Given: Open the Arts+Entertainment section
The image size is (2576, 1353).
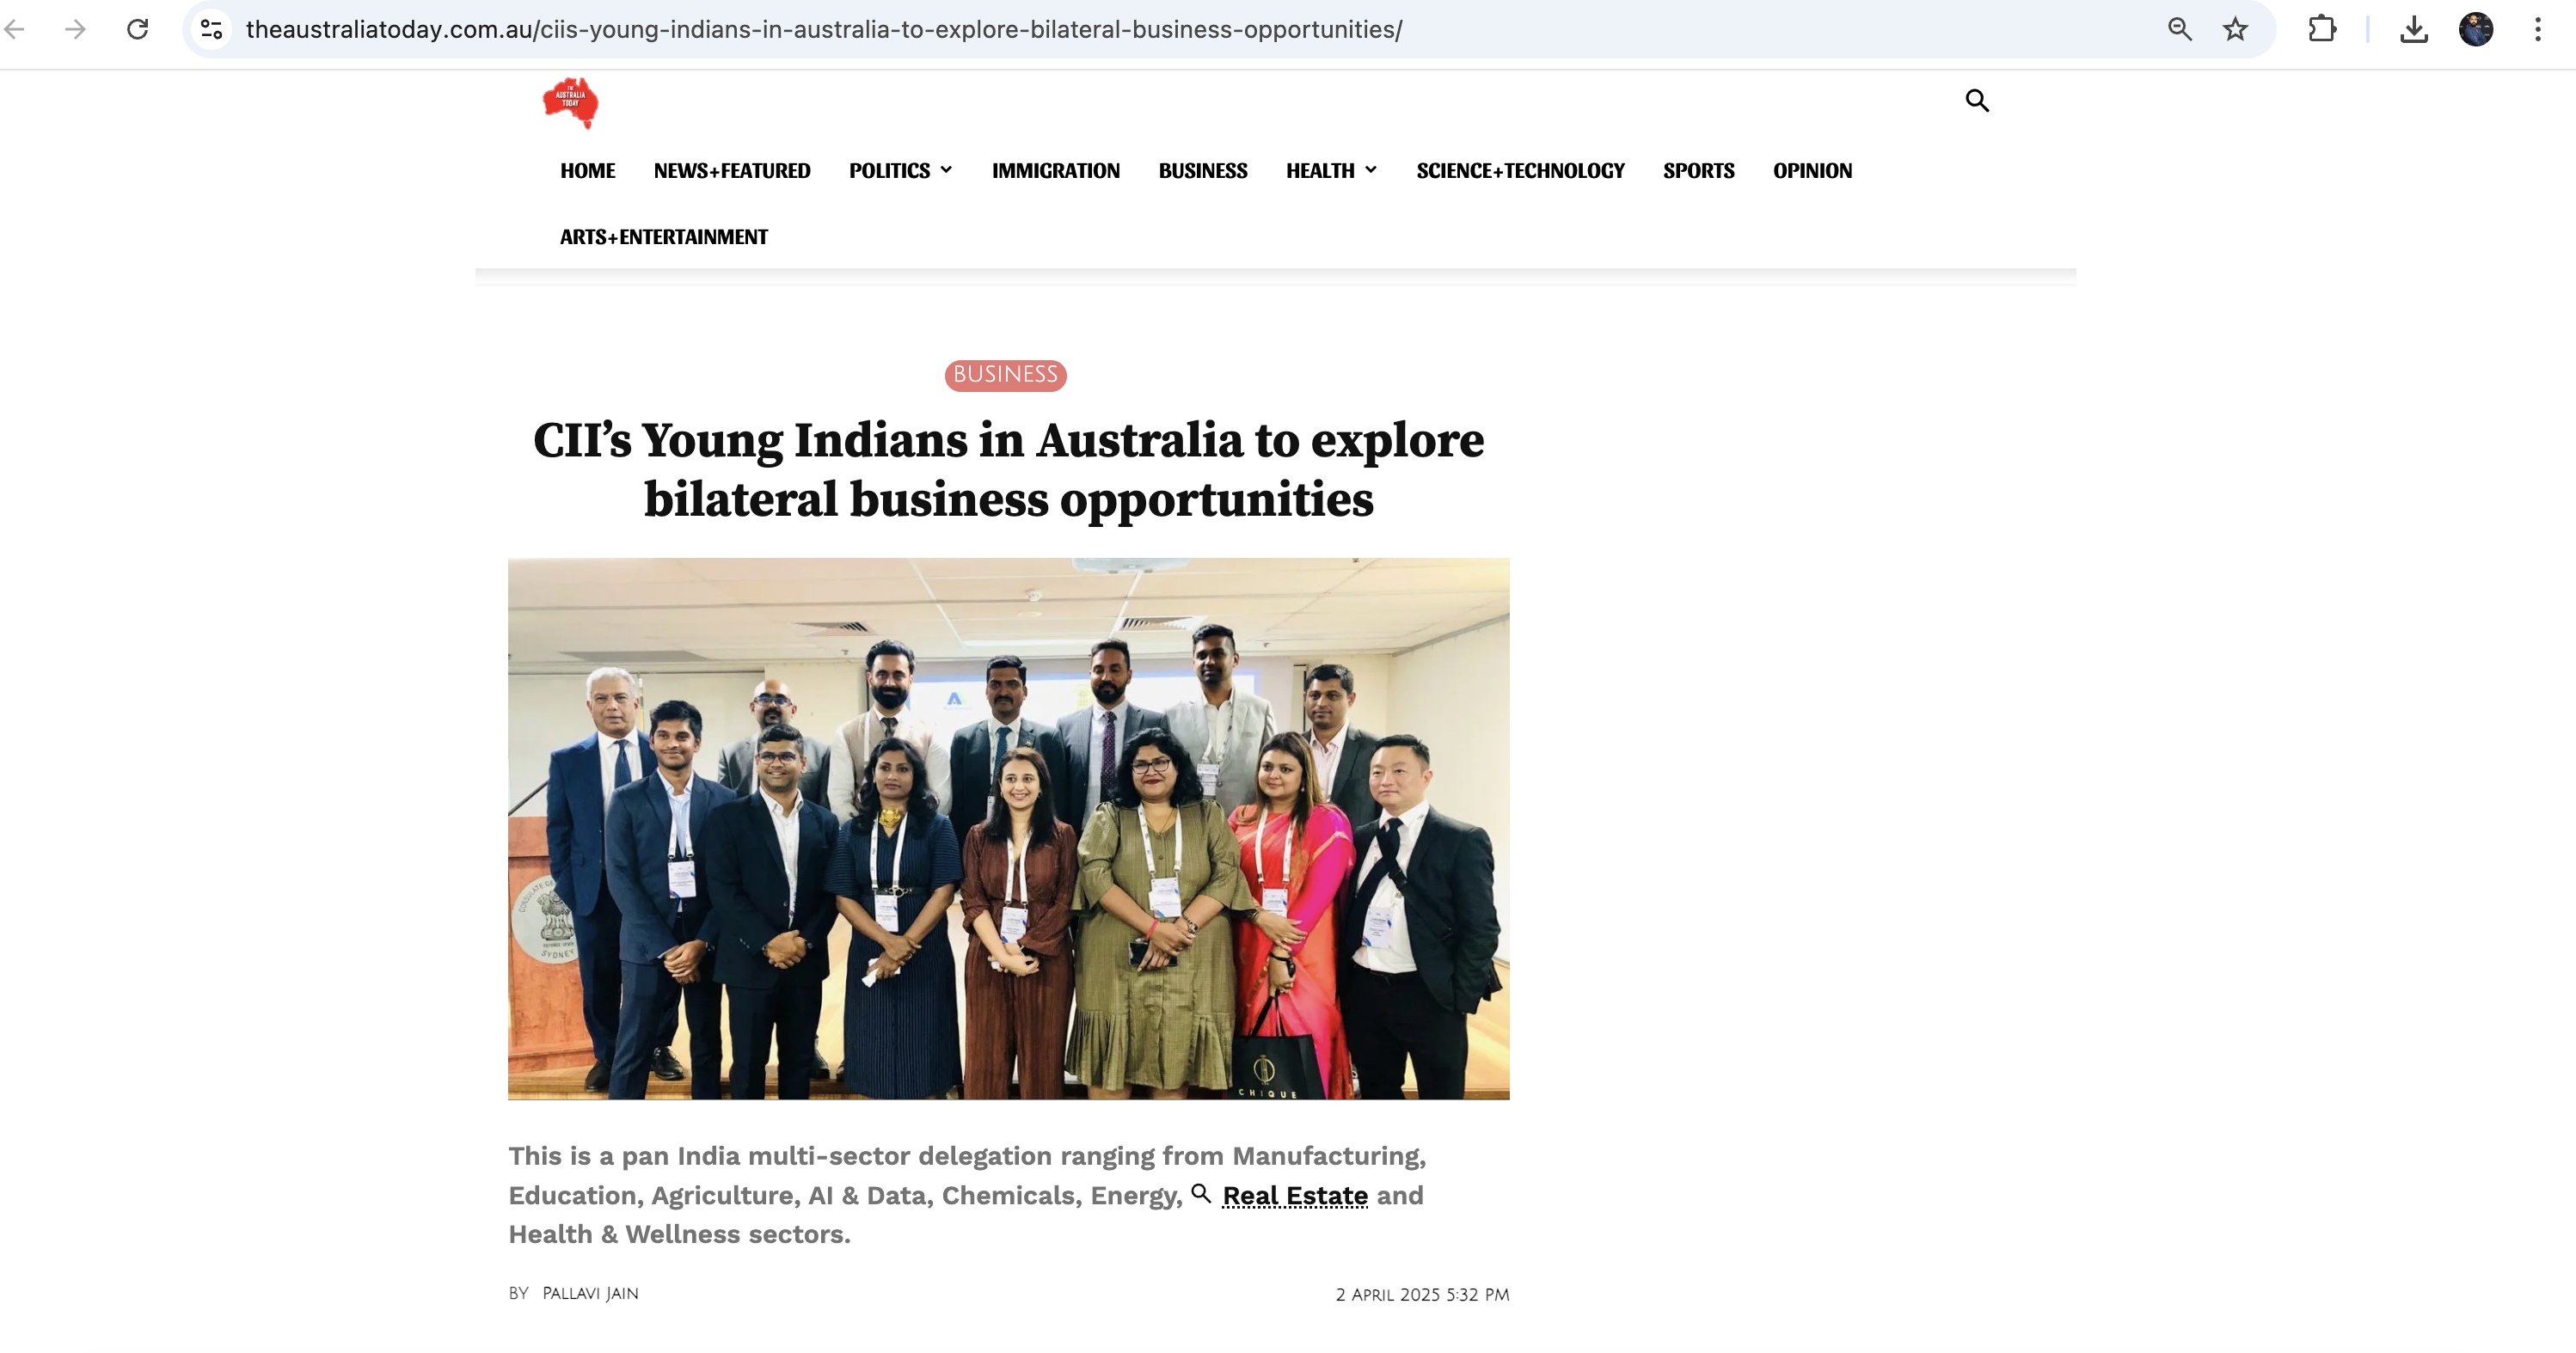Looking at the screenshot, I should pyautogui.click(x=663, y=237).
